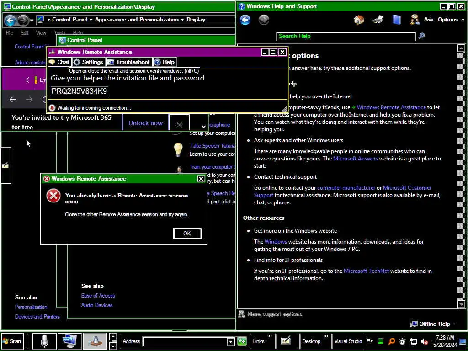
Task: Focus the Search Help field
Action: (x=346, y=37)
